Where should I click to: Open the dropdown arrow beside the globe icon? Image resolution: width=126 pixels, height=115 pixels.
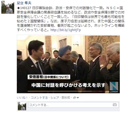[x=78, y=98]
